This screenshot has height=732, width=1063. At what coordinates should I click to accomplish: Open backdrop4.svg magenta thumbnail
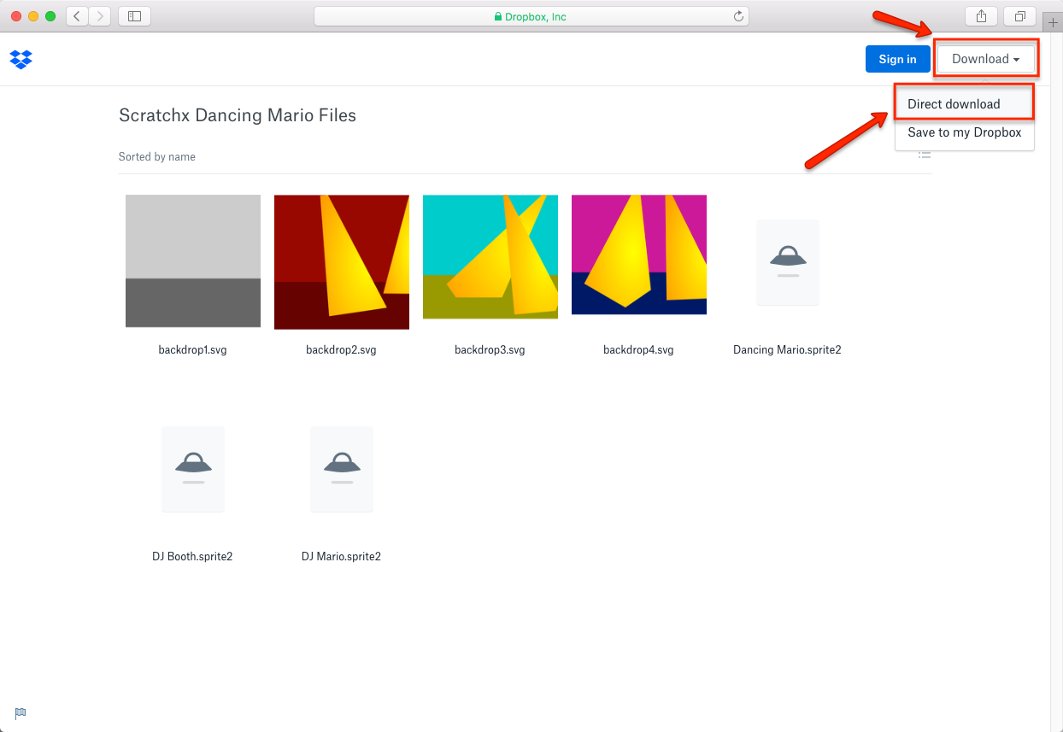639,255
